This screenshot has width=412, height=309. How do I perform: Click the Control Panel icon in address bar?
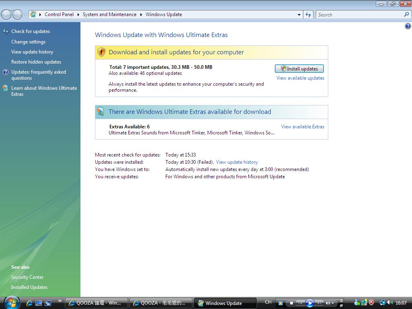click(33, 14)
